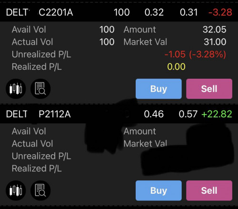
Task: Collapse the DELT C2201A header row
Action: point(119,12)
